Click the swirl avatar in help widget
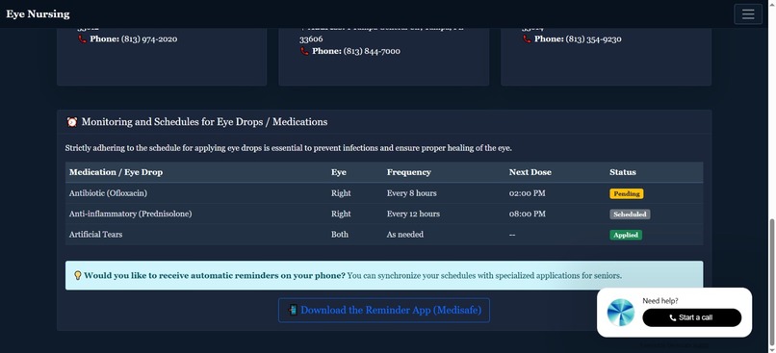The width and height of the screenshot is (776, 353). coord(621,313)
